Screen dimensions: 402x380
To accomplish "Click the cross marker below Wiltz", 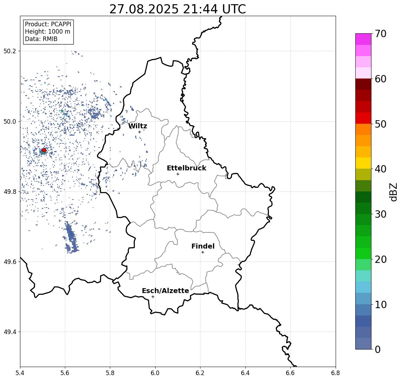I will click(139, 132).
